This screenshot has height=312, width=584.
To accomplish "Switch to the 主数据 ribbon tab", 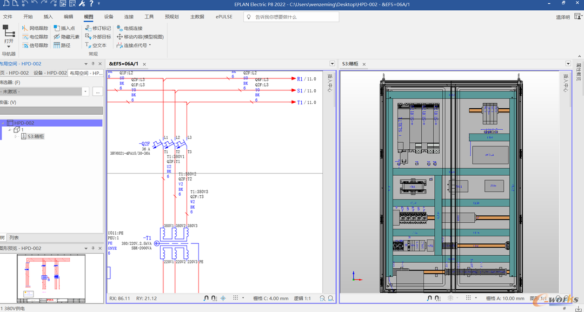I will (197, 17).
